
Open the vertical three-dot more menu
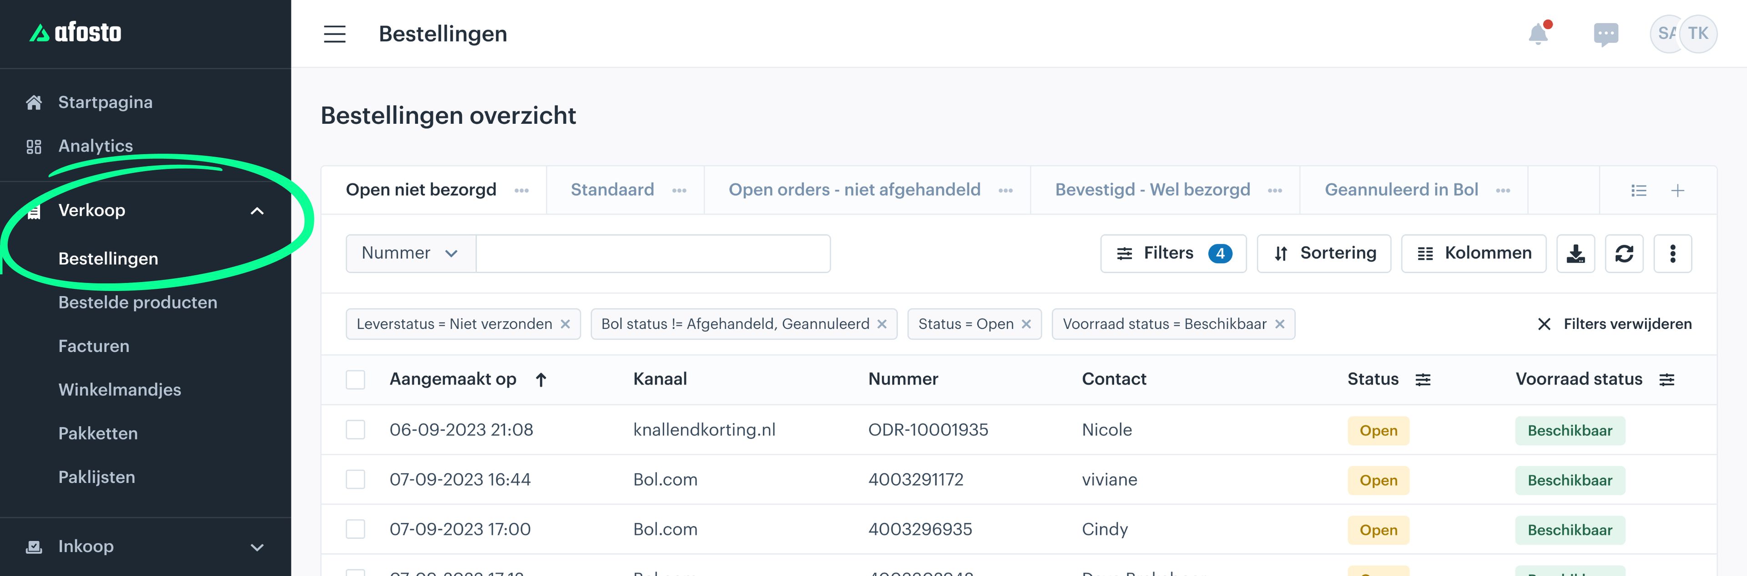coord(1673,254)
